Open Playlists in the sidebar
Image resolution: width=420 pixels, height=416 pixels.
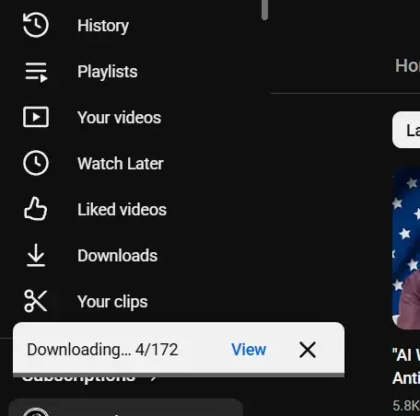(x=107, y=72)
